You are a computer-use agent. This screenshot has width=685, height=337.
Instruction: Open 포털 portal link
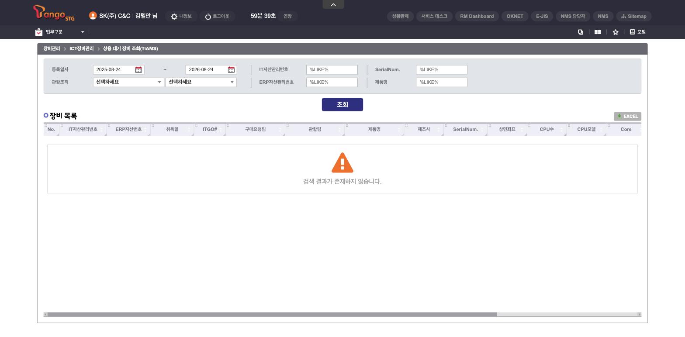(638, 32)
